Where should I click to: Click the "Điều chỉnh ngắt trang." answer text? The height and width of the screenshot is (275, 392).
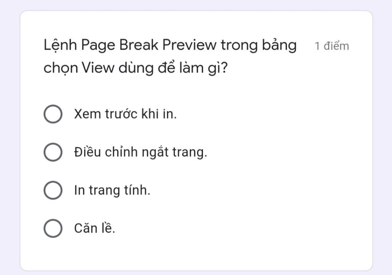pos(140,153)
